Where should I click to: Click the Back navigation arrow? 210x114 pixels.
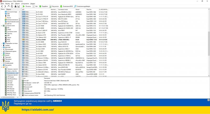pos(2,6)
